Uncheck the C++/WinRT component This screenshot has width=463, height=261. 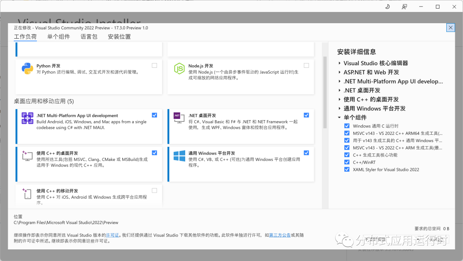click(347, 162)
